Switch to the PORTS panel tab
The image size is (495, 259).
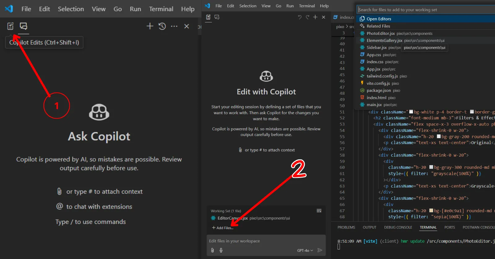coord(450,228)
